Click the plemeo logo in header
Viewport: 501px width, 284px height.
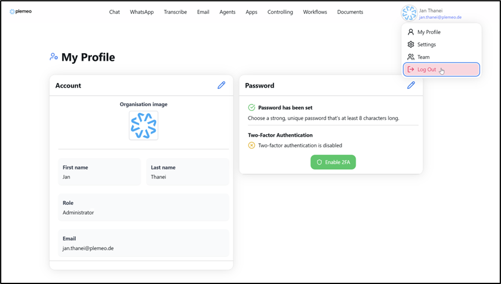[20, 12]
